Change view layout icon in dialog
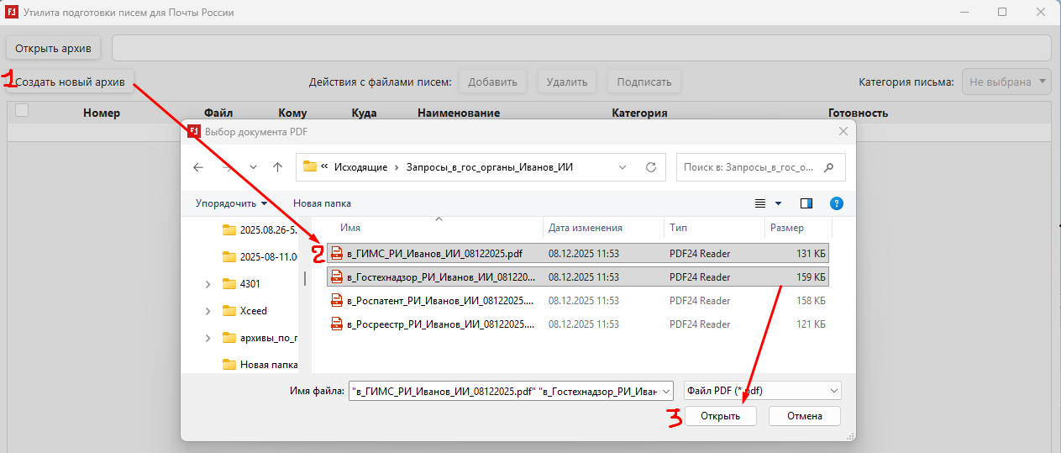 coord(760,203)
